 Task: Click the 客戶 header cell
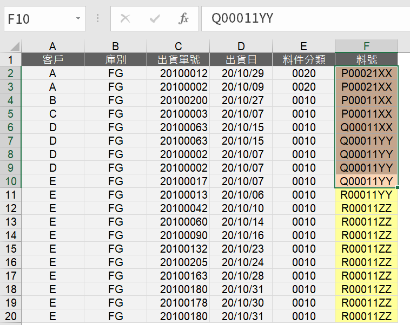[52, 59]
